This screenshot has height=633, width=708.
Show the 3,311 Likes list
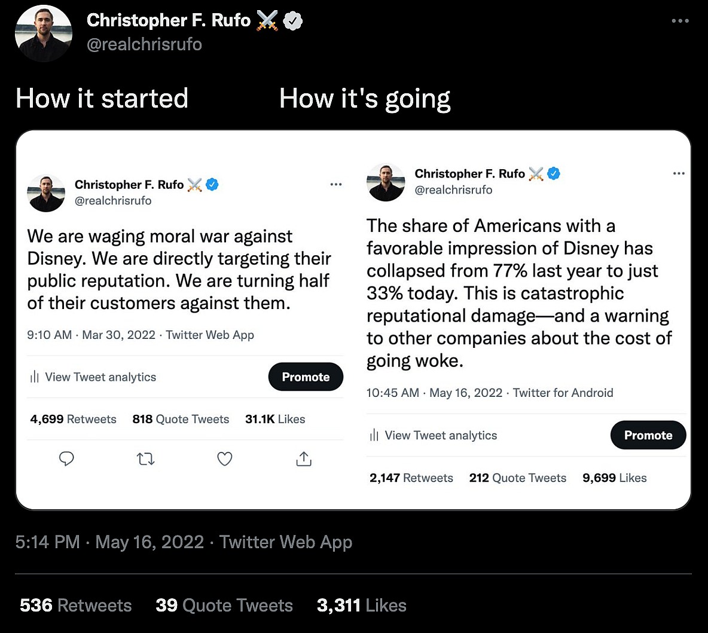[x=362, y=606]
